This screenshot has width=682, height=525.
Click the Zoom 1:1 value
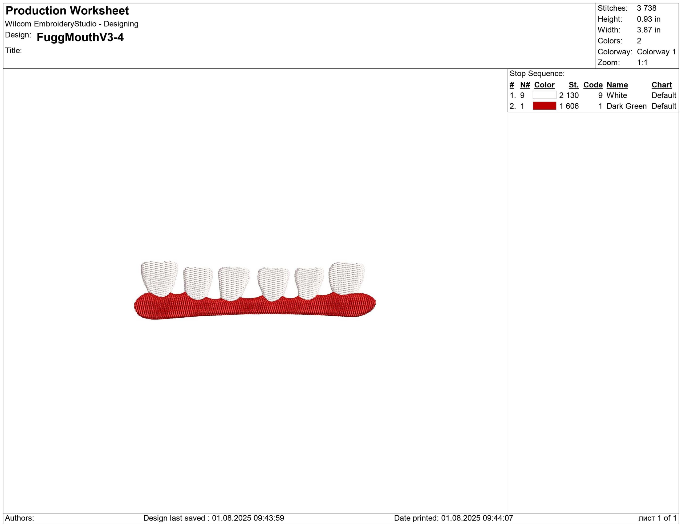pos(642,62)
